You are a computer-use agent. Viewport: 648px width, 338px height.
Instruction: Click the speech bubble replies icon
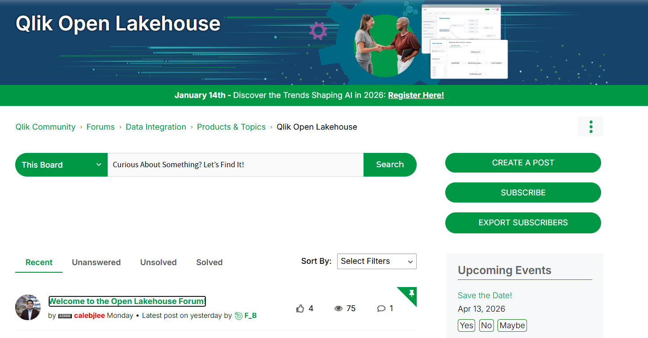pos(381,308)
